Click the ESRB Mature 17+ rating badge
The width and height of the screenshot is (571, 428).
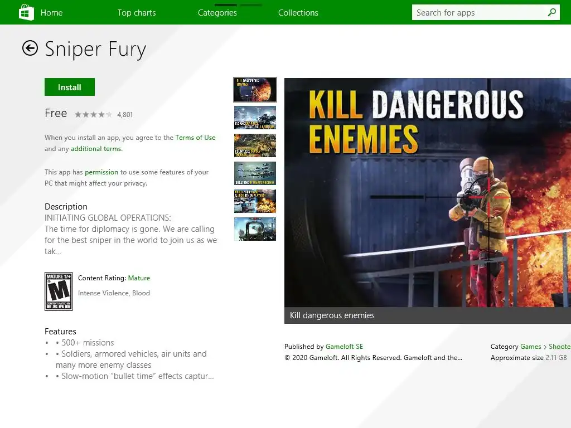point(58,291)
